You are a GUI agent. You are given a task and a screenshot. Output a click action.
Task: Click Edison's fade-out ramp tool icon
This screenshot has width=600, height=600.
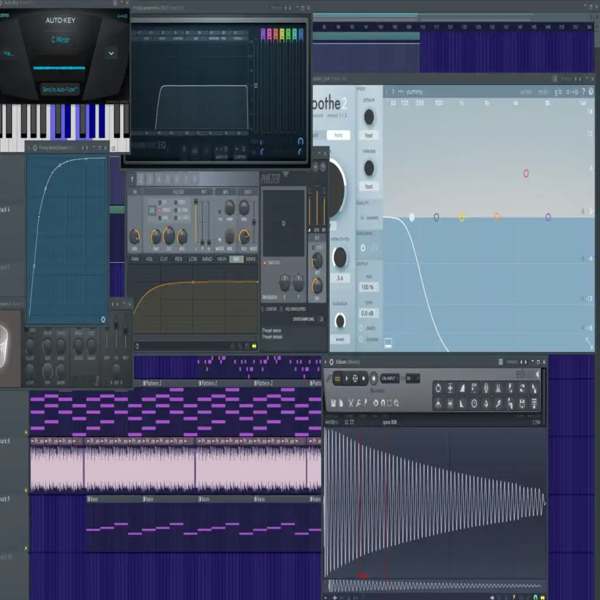click(462, 403)
